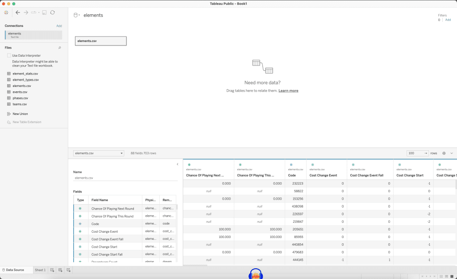Switch to the Sheet 1 tab
The image size is (457, 279).
pyautogui.click(x=40, y=270)
